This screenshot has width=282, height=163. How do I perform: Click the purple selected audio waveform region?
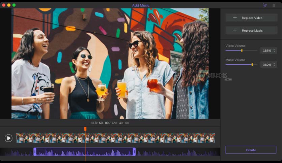pos(85,152)
